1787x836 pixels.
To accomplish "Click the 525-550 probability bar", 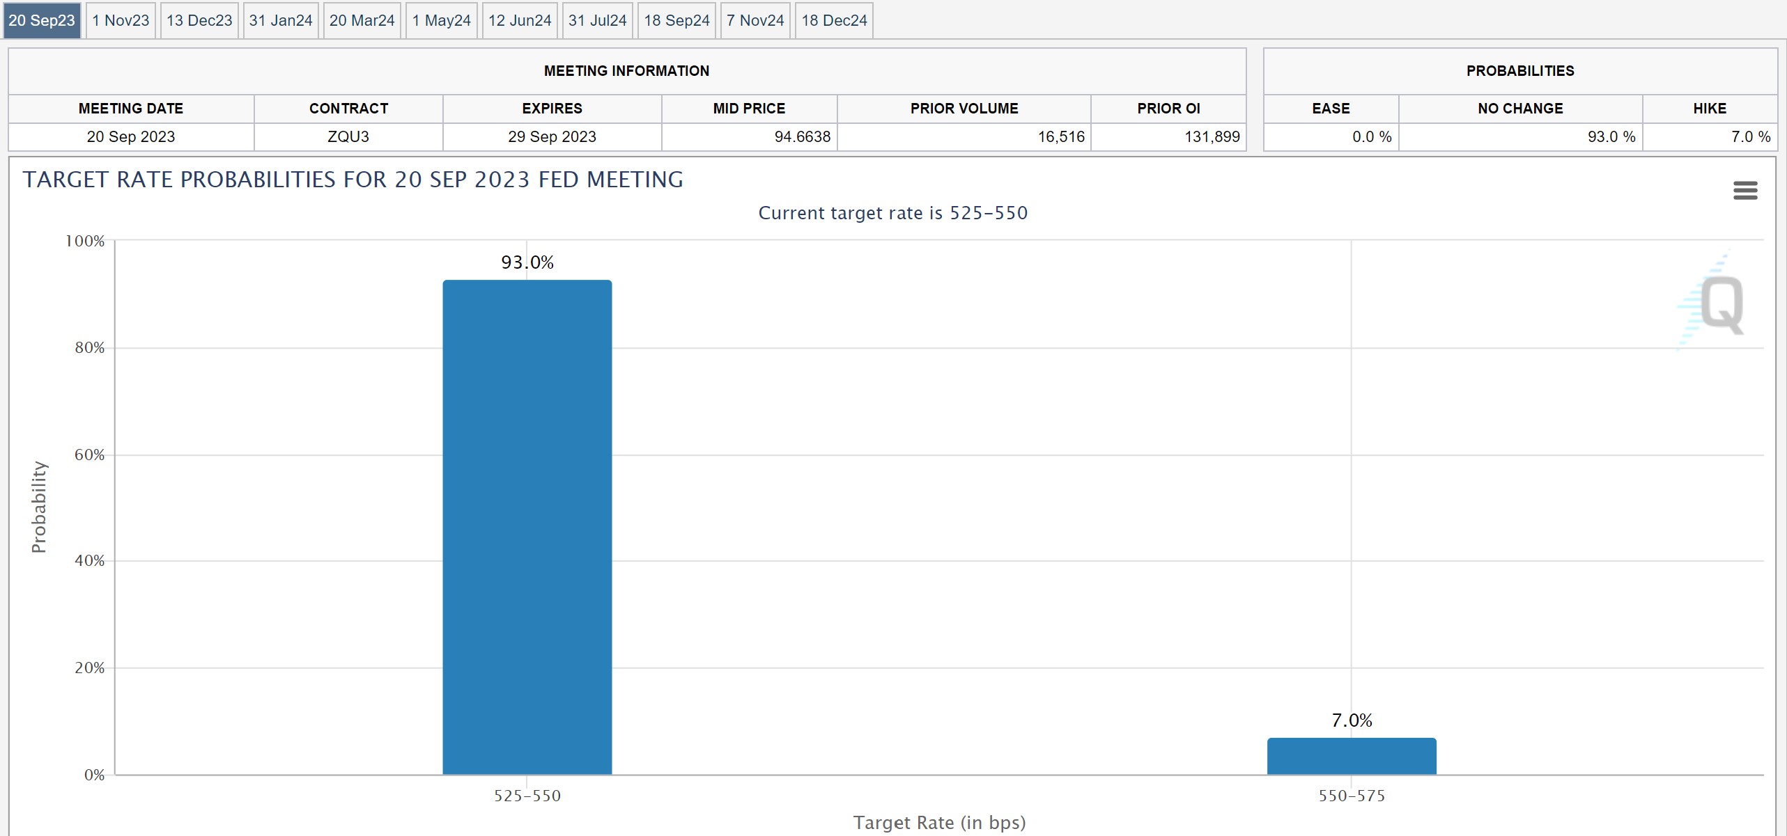I will (x=527, y=527).
